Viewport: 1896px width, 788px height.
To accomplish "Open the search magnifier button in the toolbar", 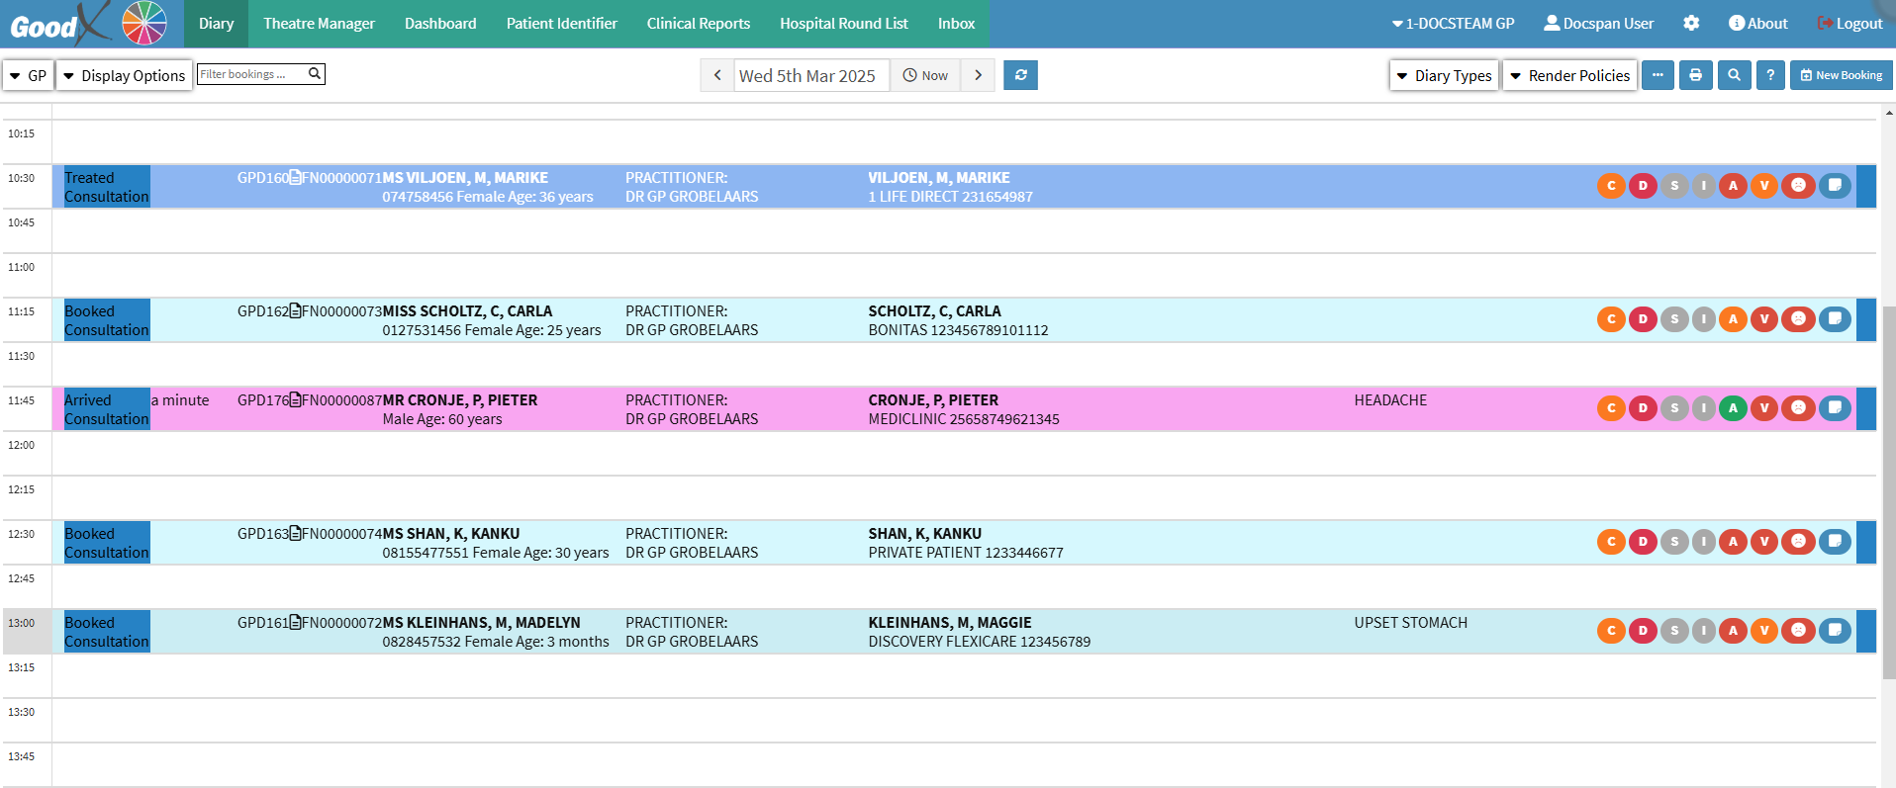I will tap(1734, 75).
